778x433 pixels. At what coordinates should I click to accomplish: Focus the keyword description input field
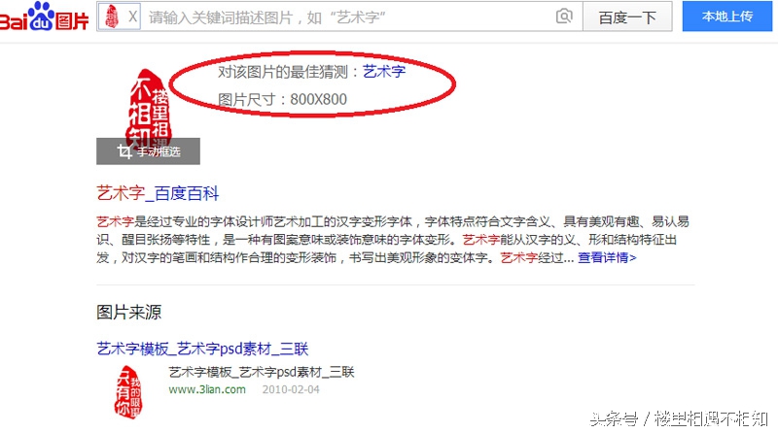pos(347,17)
